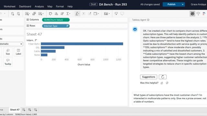Click the sort icon on Internet Type pill
Screen dimensions: 207x116
pos(67,26)
